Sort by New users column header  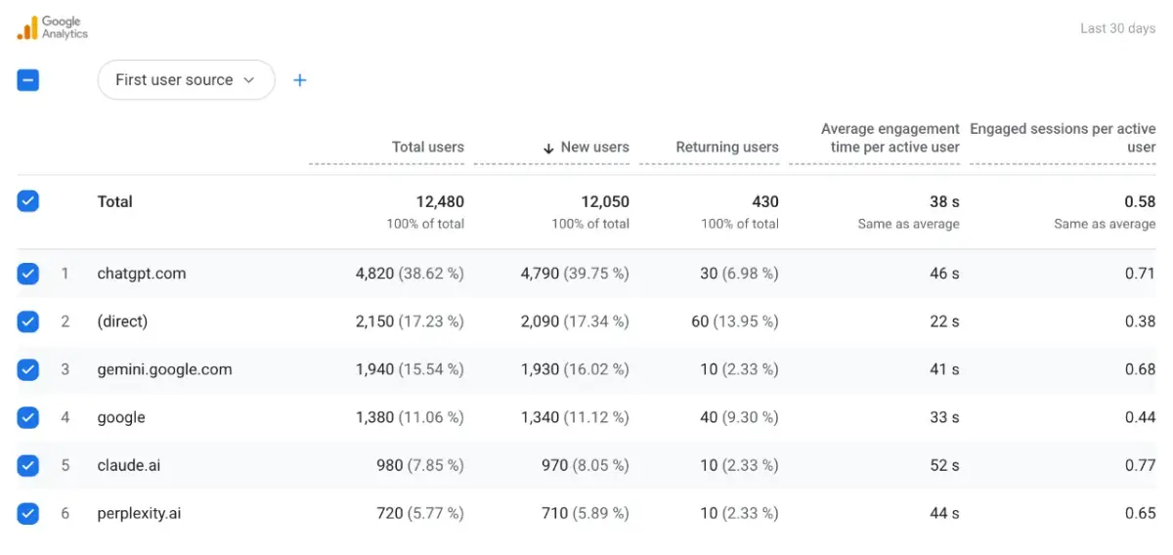(x=594, y=148)
